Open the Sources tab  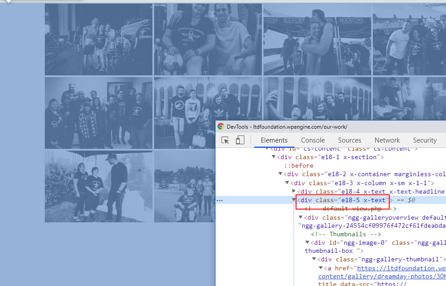click(350, 140)
